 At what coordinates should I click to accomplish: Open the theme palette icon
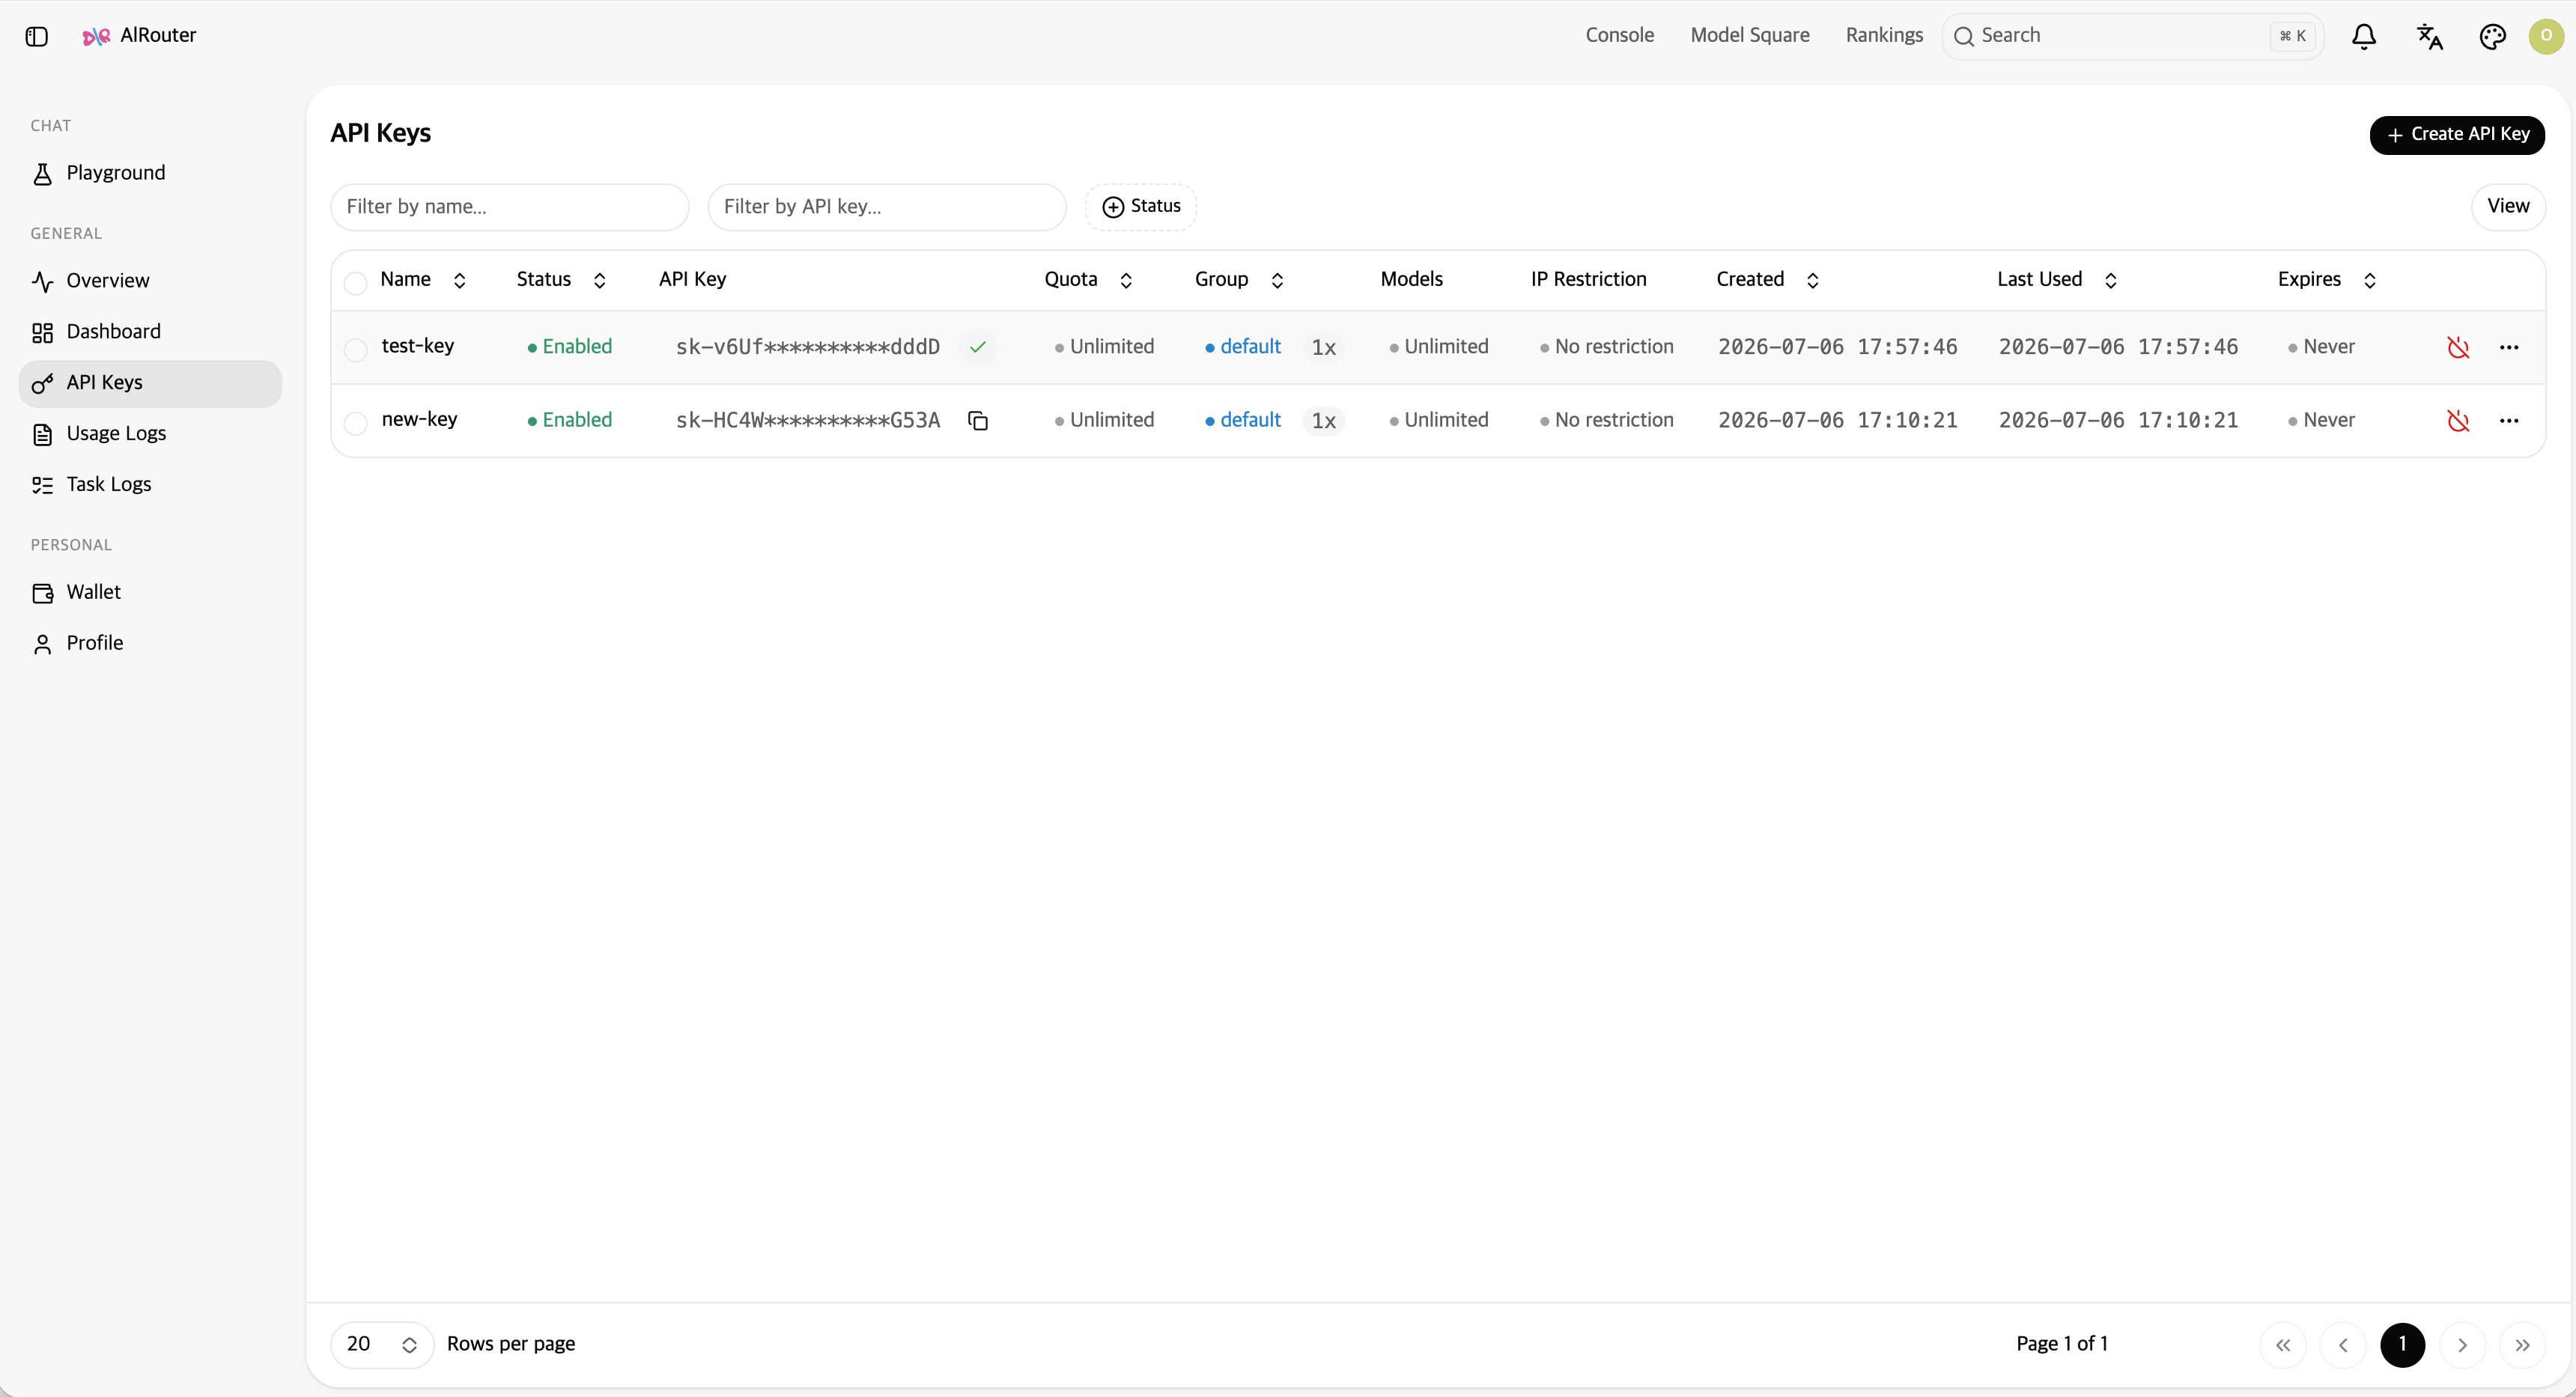(x=2493, y=37)
